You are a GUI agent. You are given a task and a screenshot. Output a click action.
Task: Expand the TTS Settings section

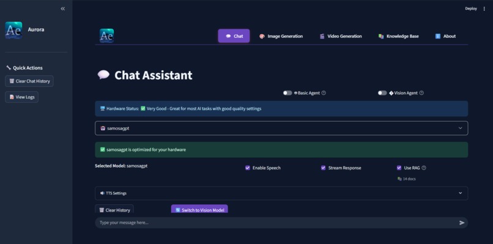(x=281, y=193)
